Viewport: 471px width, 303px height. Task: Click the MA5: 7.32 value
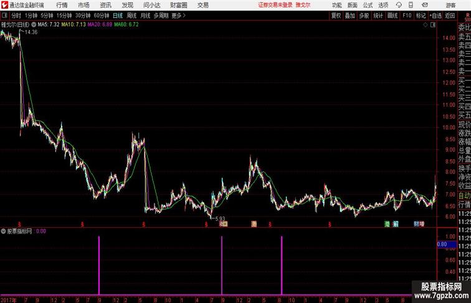(49, 25)
